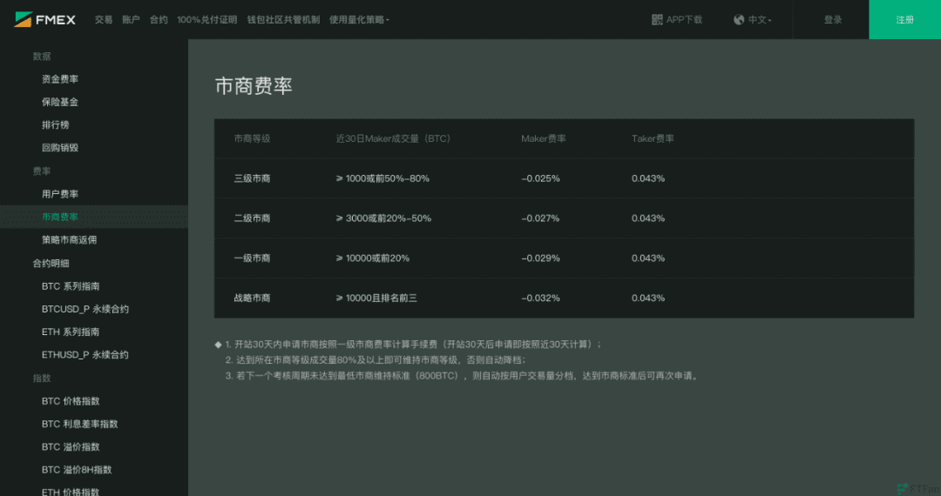Open 100%兑付证明 page
The image size is (941, 496).
[x=207, y=20]
